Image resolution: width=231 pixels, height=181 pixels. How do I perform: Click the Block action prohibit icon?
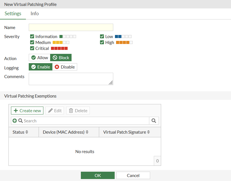pos(55,58)
